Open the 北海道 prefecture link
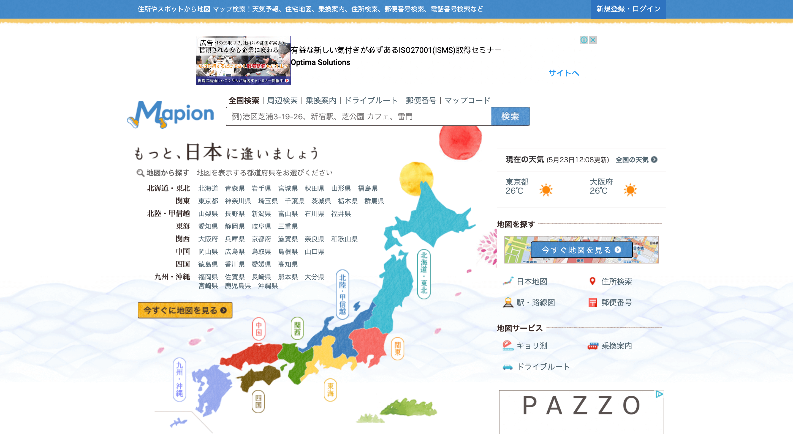Viewport: 793px width, 434px height. tap(208, 188)
